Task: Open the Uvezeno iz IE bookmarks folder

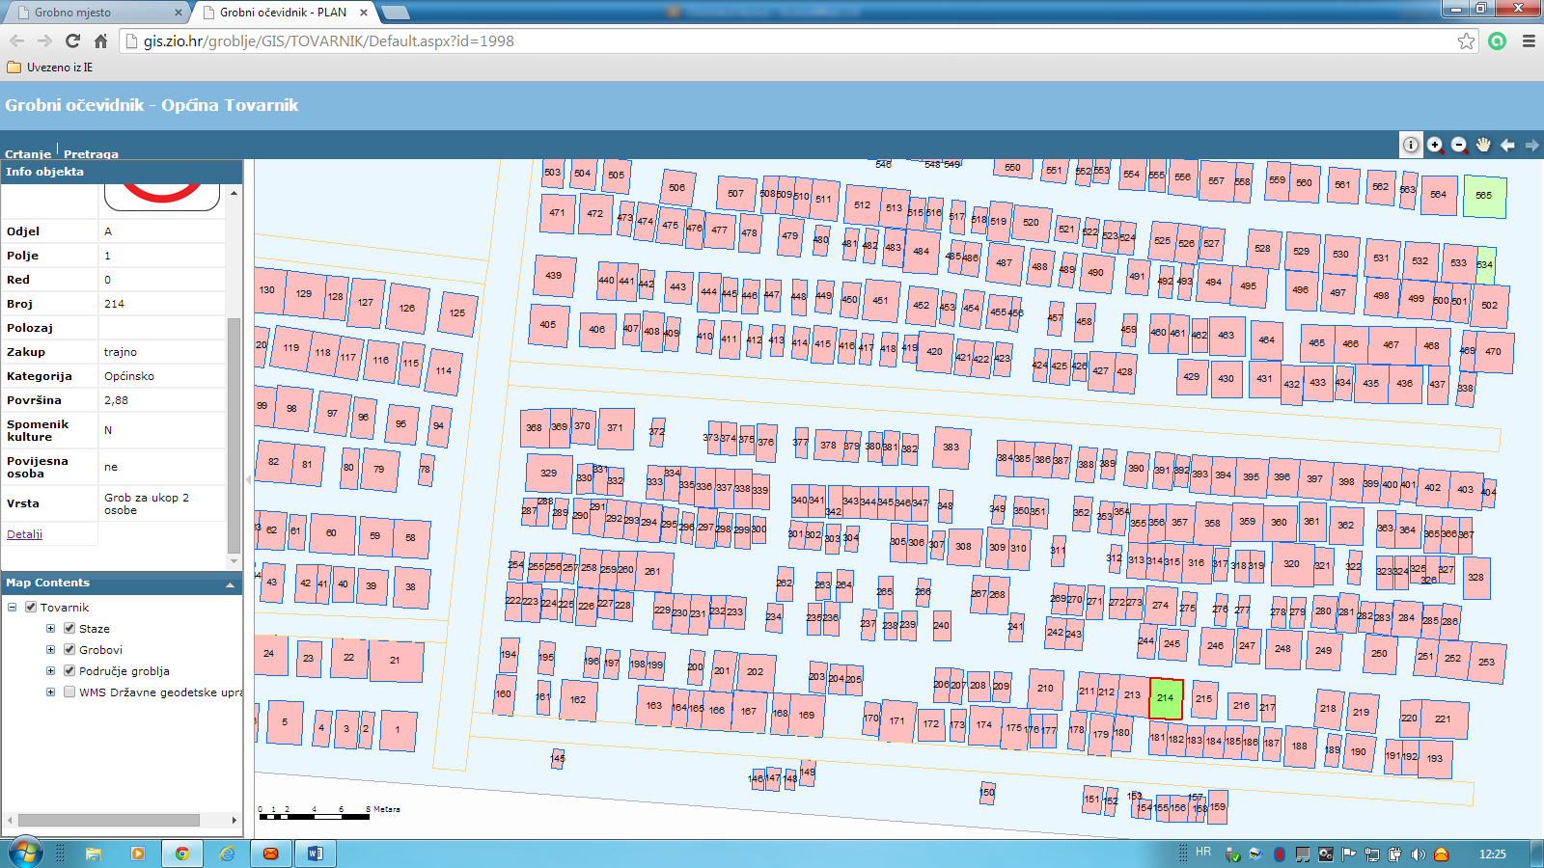Action: click(50, 68)
